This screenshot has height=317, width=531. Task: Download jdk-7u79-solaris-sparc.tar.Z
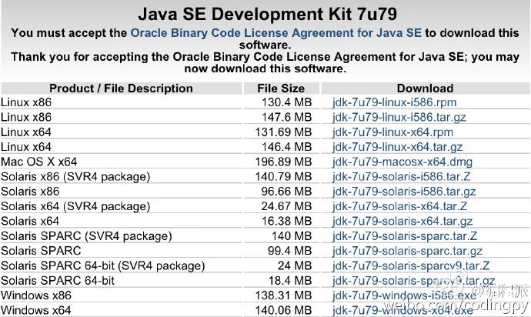(x=405, y=236)
